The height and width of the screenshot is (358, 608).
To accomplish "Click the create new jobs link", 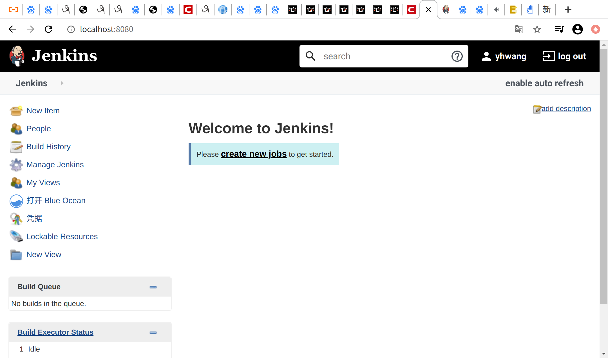I will click(254, 154).
